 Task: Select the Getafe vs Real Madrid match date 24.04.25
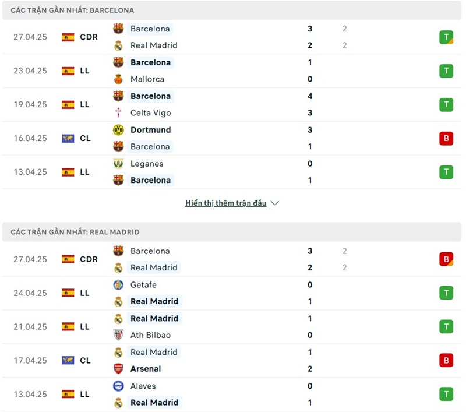pyautogui.click(x=30, y=293)
